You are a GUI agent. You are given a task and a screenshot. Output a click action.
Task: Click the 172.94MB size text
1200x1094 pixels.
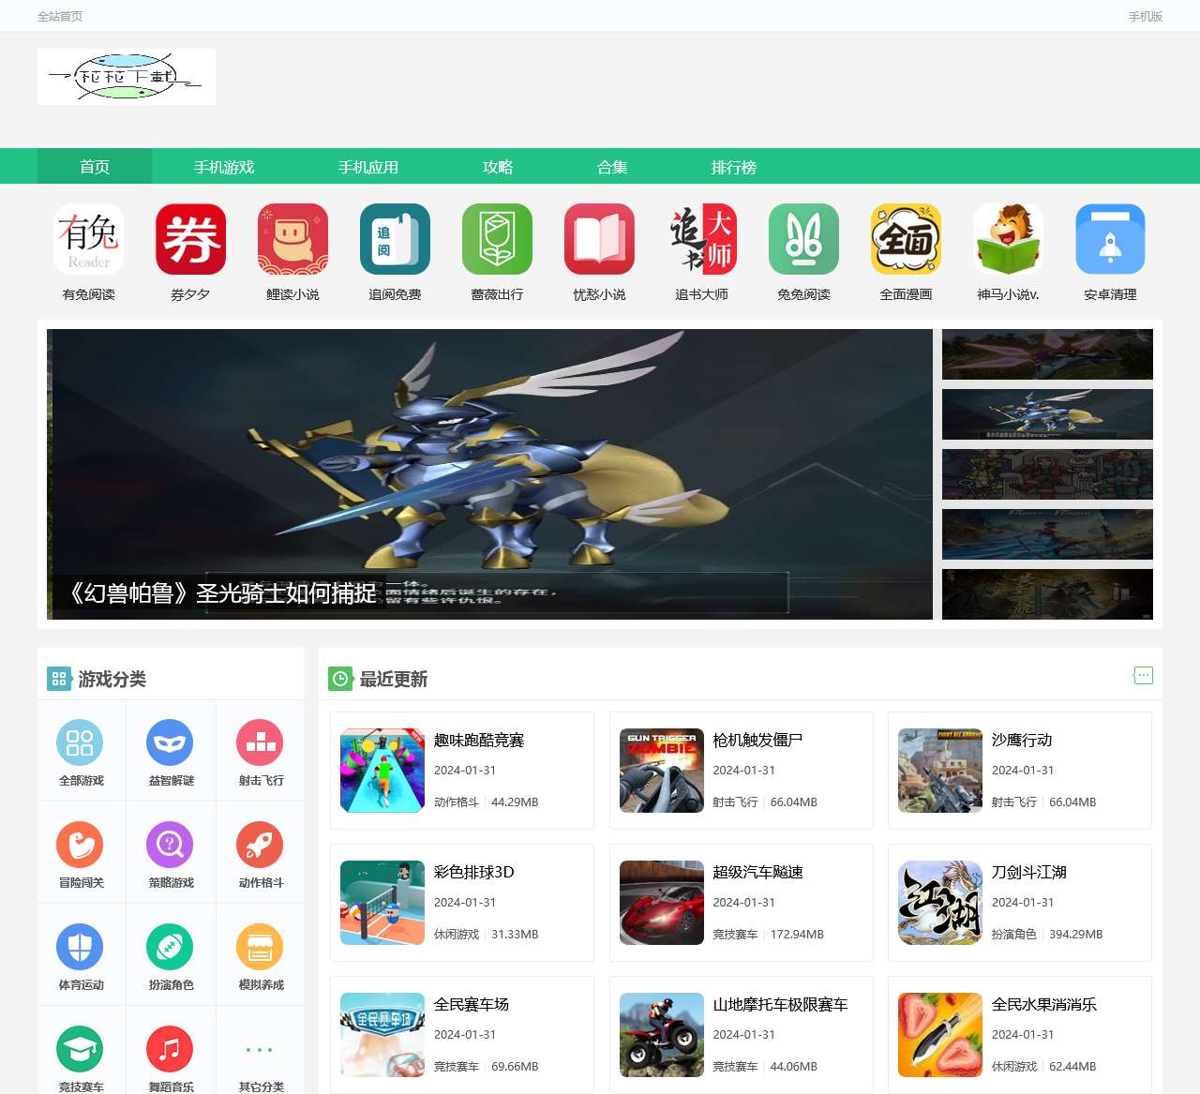797,935
